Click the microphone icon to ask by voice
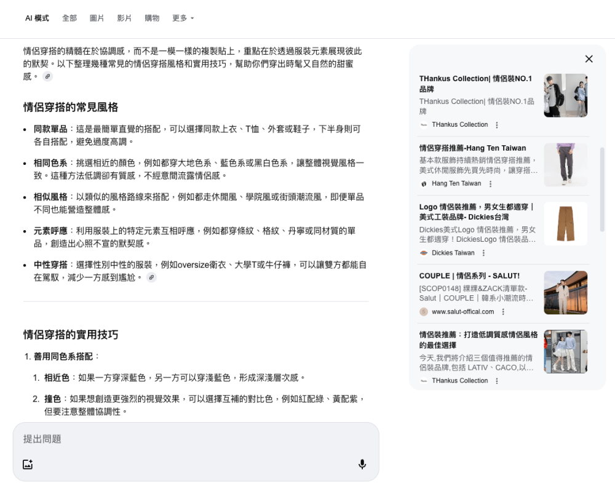Screen dimensions: 615x491 tap(362, 464)
